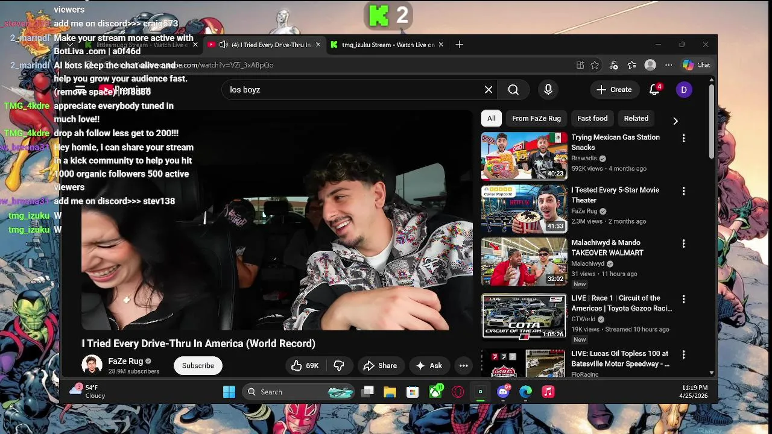Image resolution: width=772 pixels, height=434 pixels.
Task: Open Copilot Chat in the browser
Action: coord(697,65)
